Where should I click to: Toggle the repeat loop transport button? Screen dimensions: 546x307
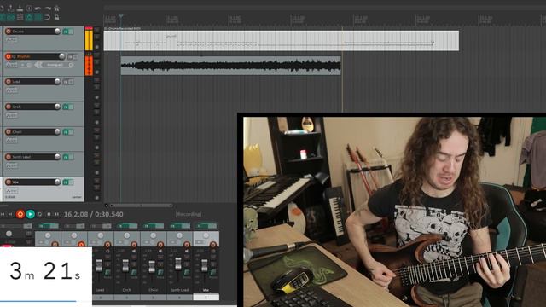40,214
